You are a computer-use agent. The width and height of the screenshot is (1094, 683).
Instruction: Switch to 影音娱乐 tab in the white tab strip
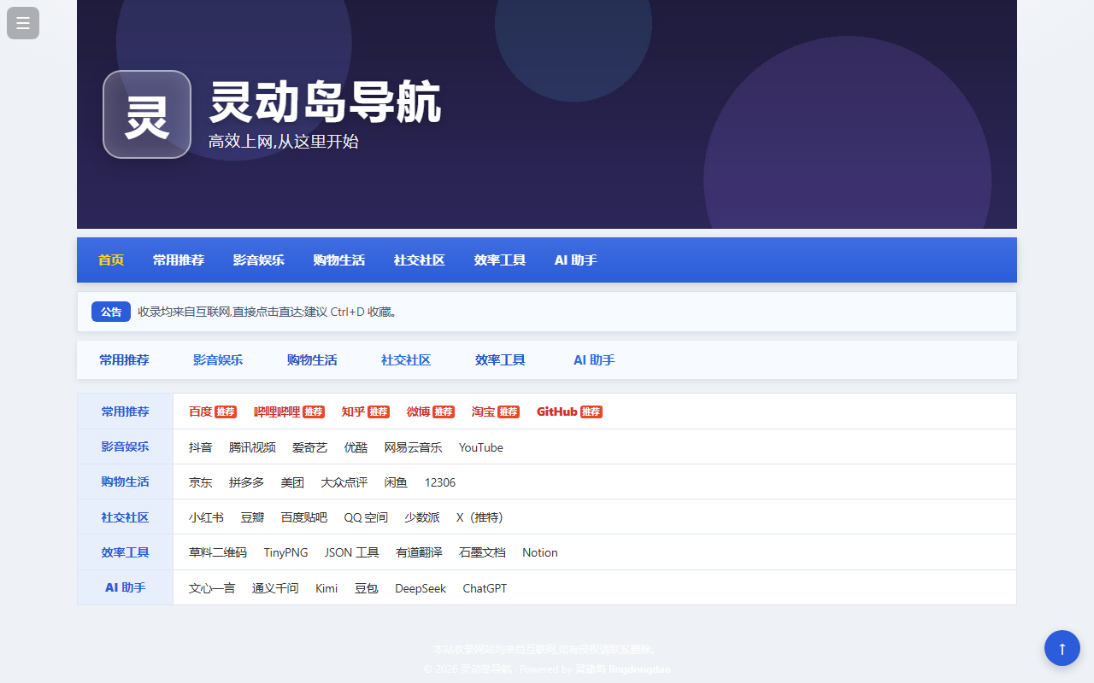[218, 360]
